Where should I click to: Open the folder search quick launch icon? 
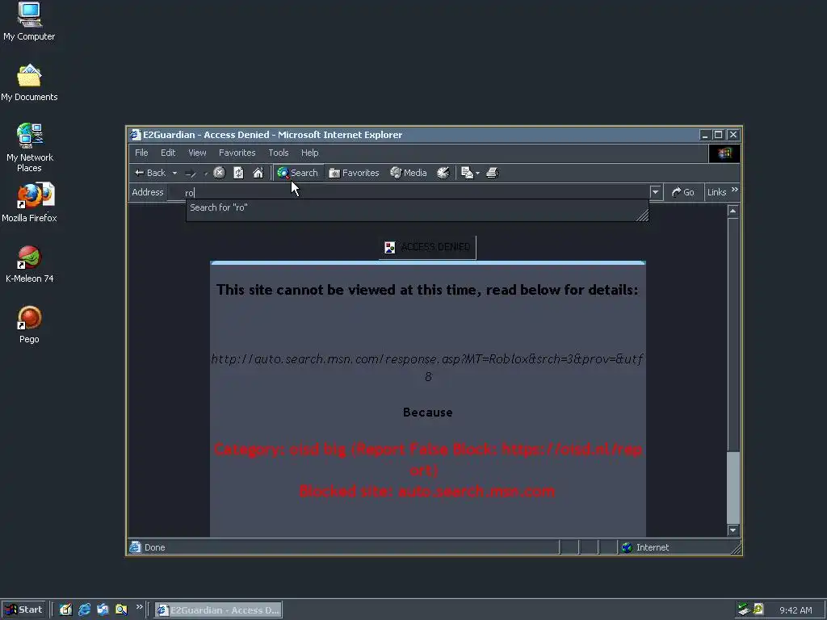click(121, 610)
